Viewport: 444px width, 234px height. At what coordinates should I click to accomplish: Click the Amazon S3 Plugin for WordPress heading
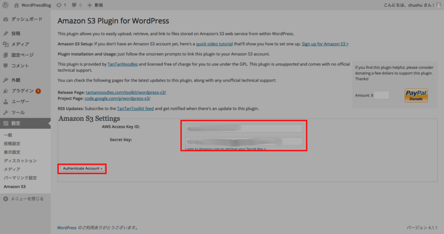coord(113,21)
